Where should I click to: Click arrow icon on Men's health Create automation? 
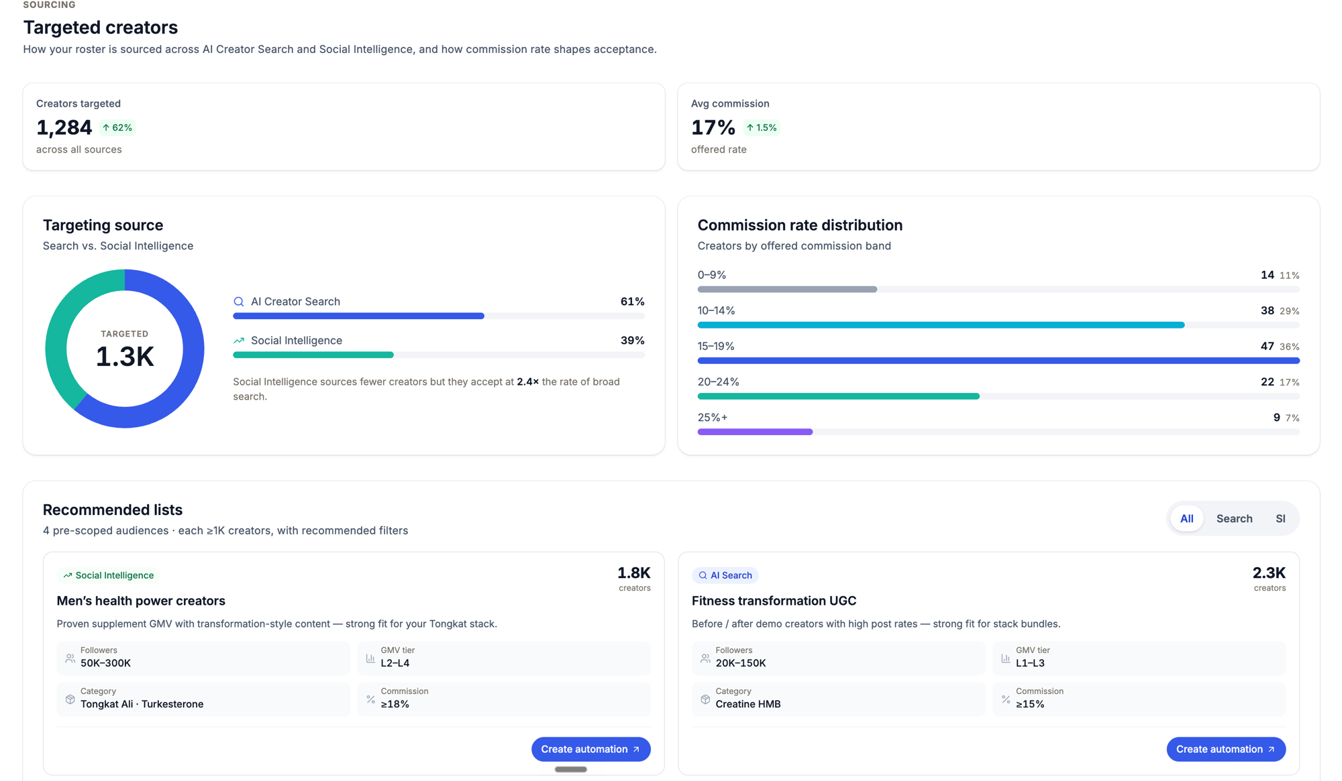[x=636, y=749]
